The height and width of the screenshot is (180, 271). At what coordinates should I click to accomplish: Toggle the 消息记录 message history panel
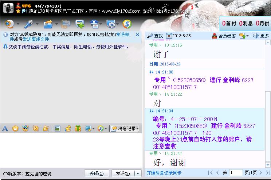pos(124,128)
